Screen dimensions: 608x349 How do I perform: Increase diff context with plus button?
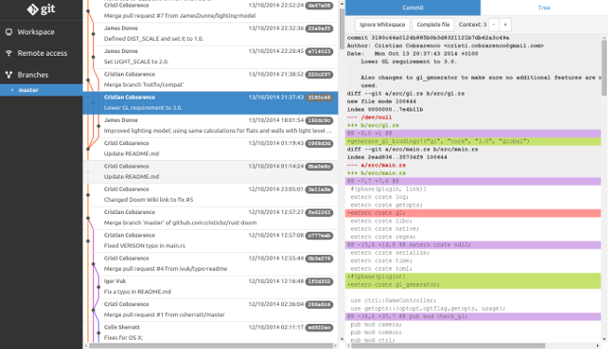coord(506,24)
